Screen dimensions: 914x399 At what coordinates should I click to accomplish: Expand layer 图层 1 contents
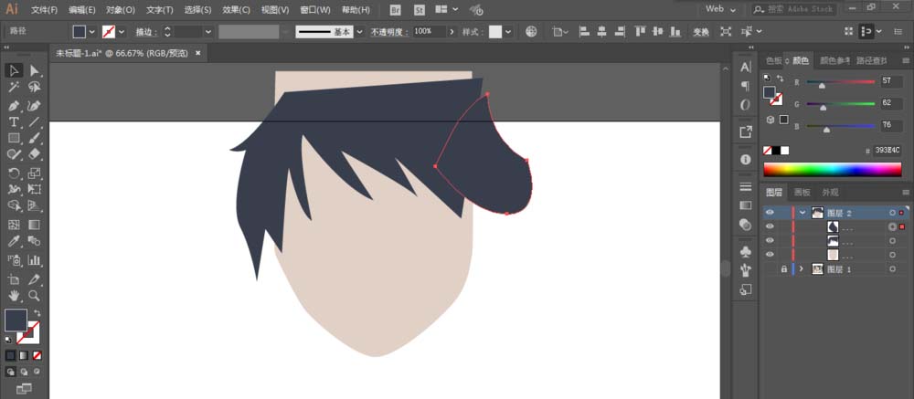click(x=802, y=269)
